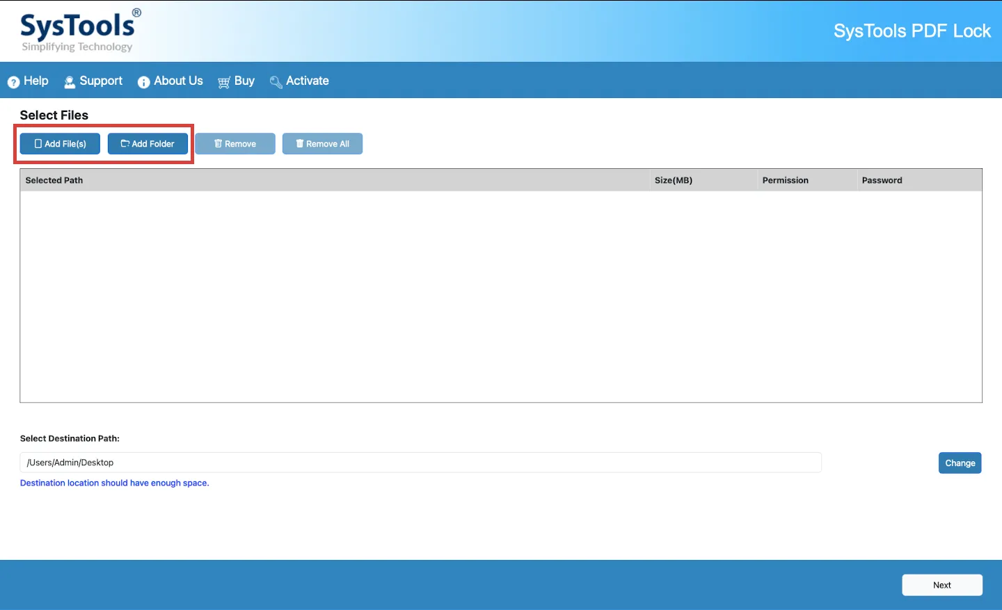
Task: Click the Add File(s) button
Action: (x=60, y=144)
